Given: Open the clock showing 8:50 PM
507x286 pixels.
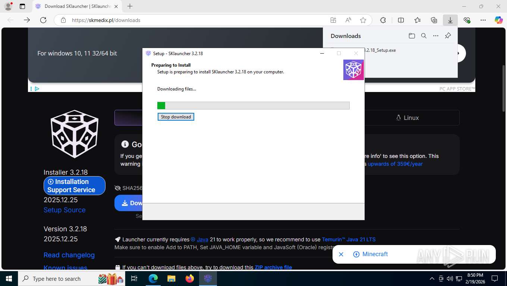Looking at the screenshot, I should click(475, 279).
